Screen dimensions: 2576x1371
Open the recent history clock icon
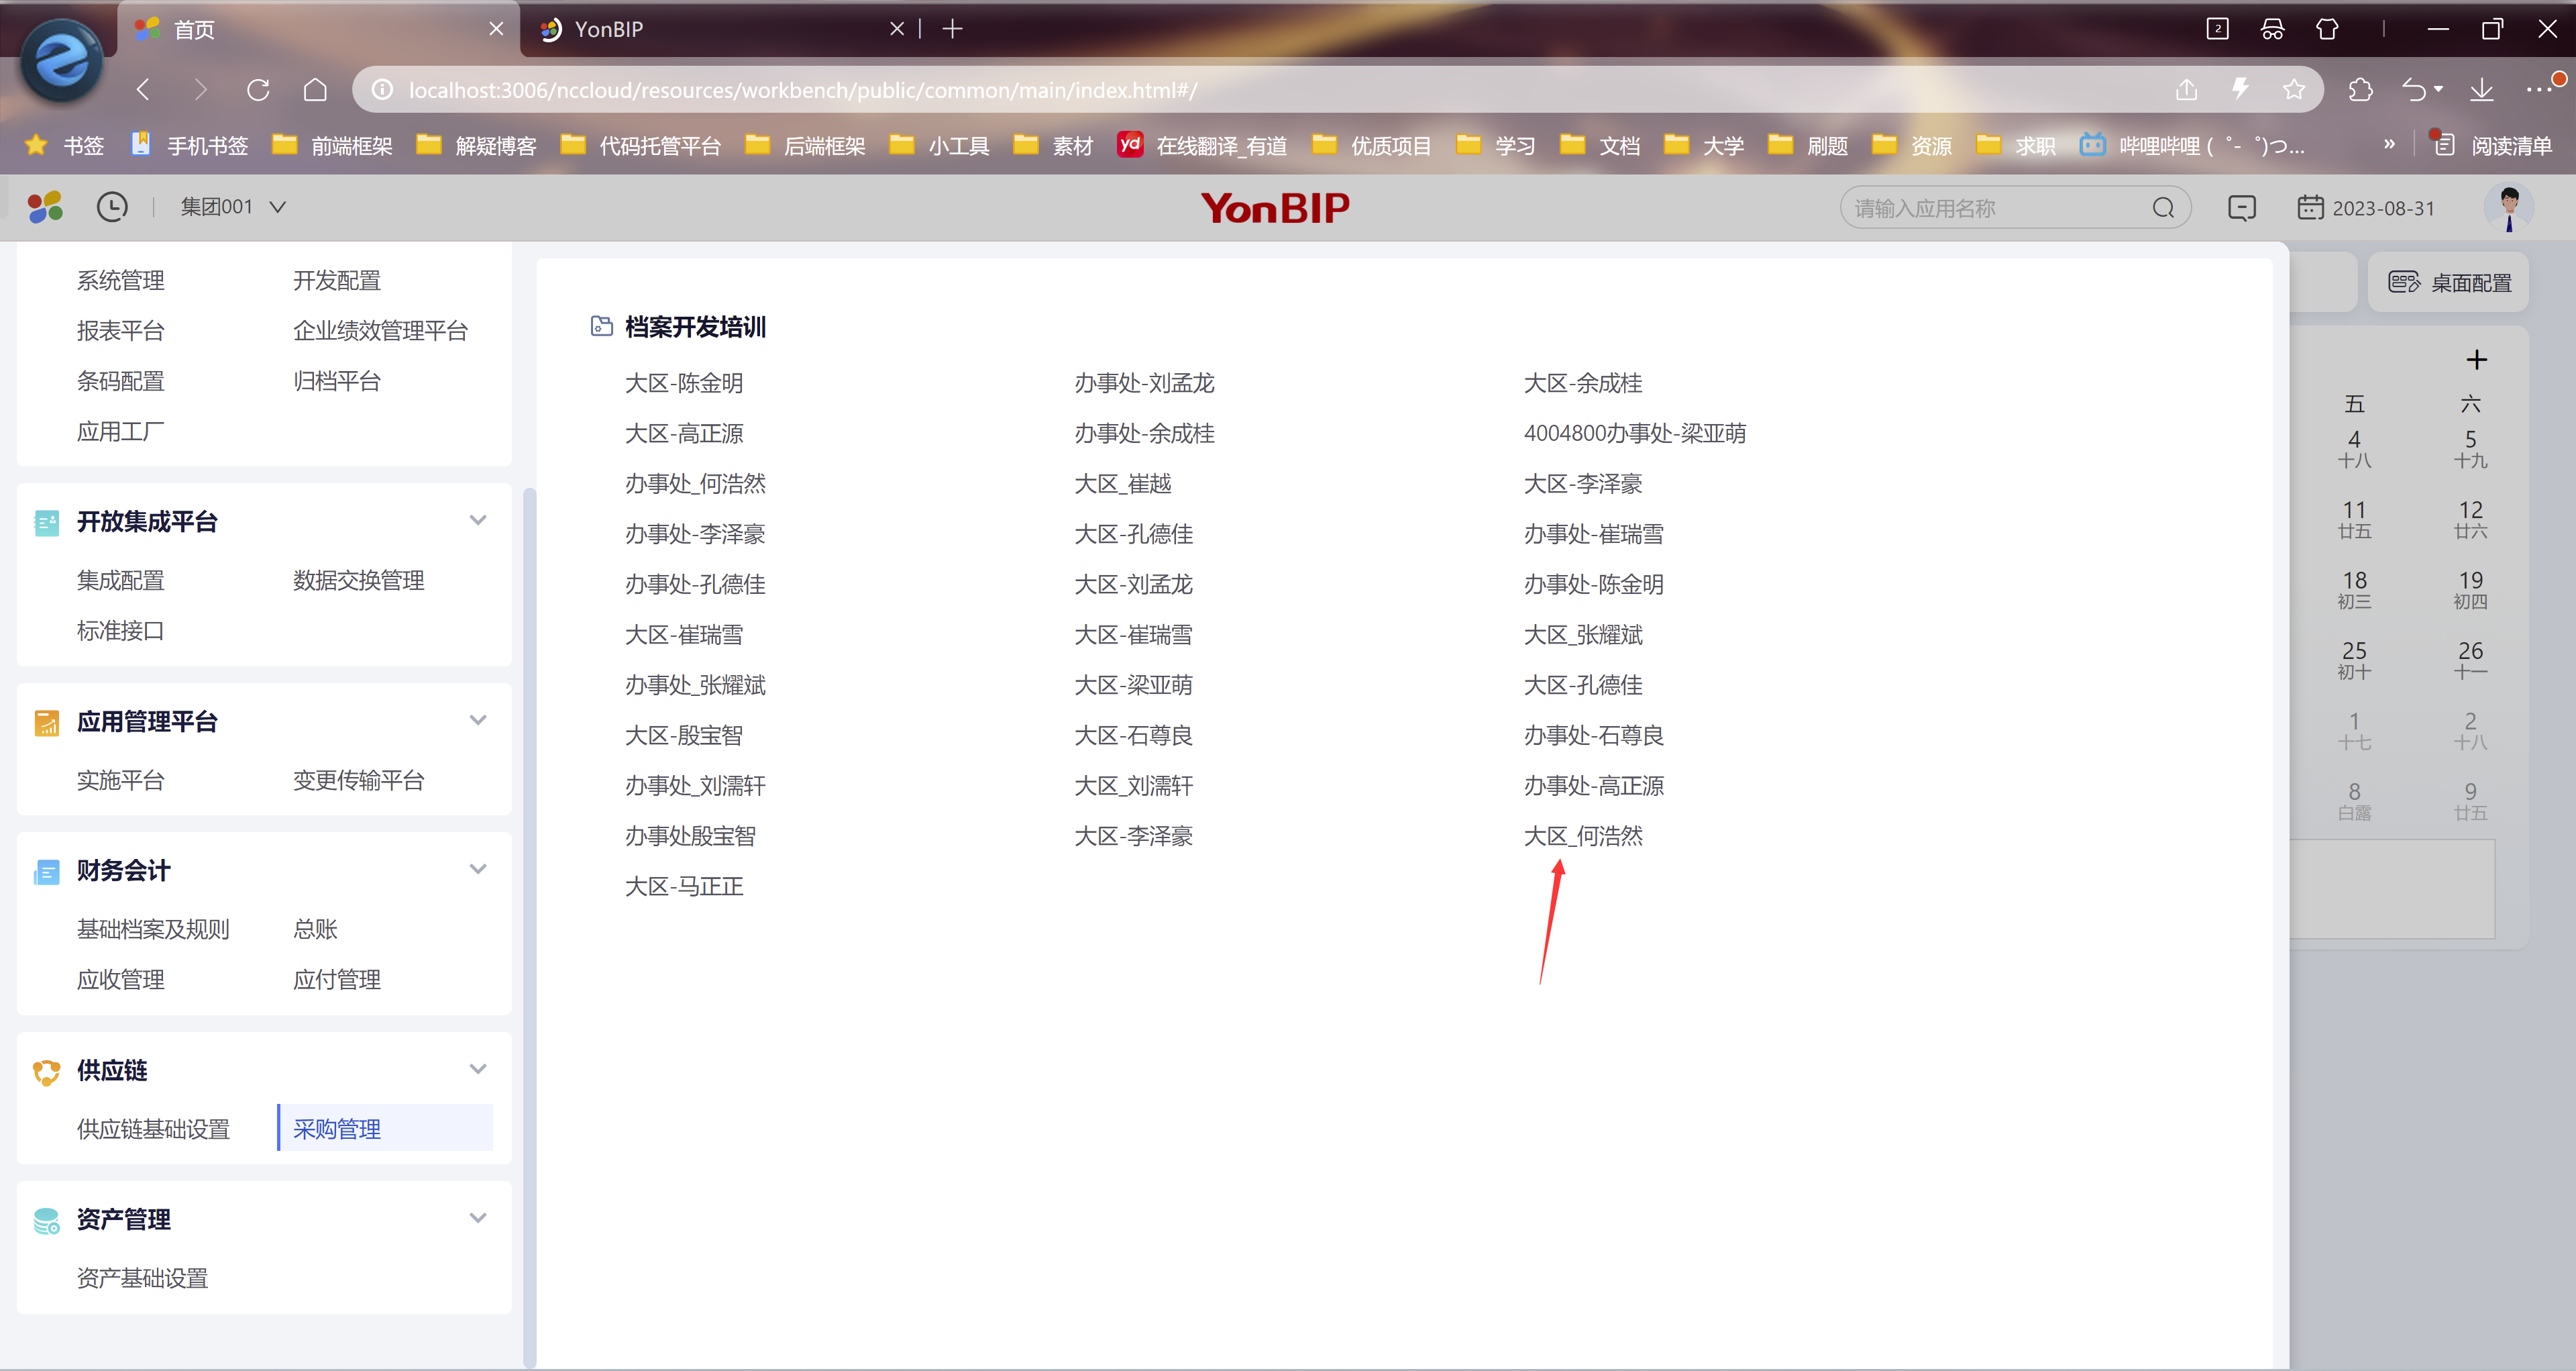112,207
